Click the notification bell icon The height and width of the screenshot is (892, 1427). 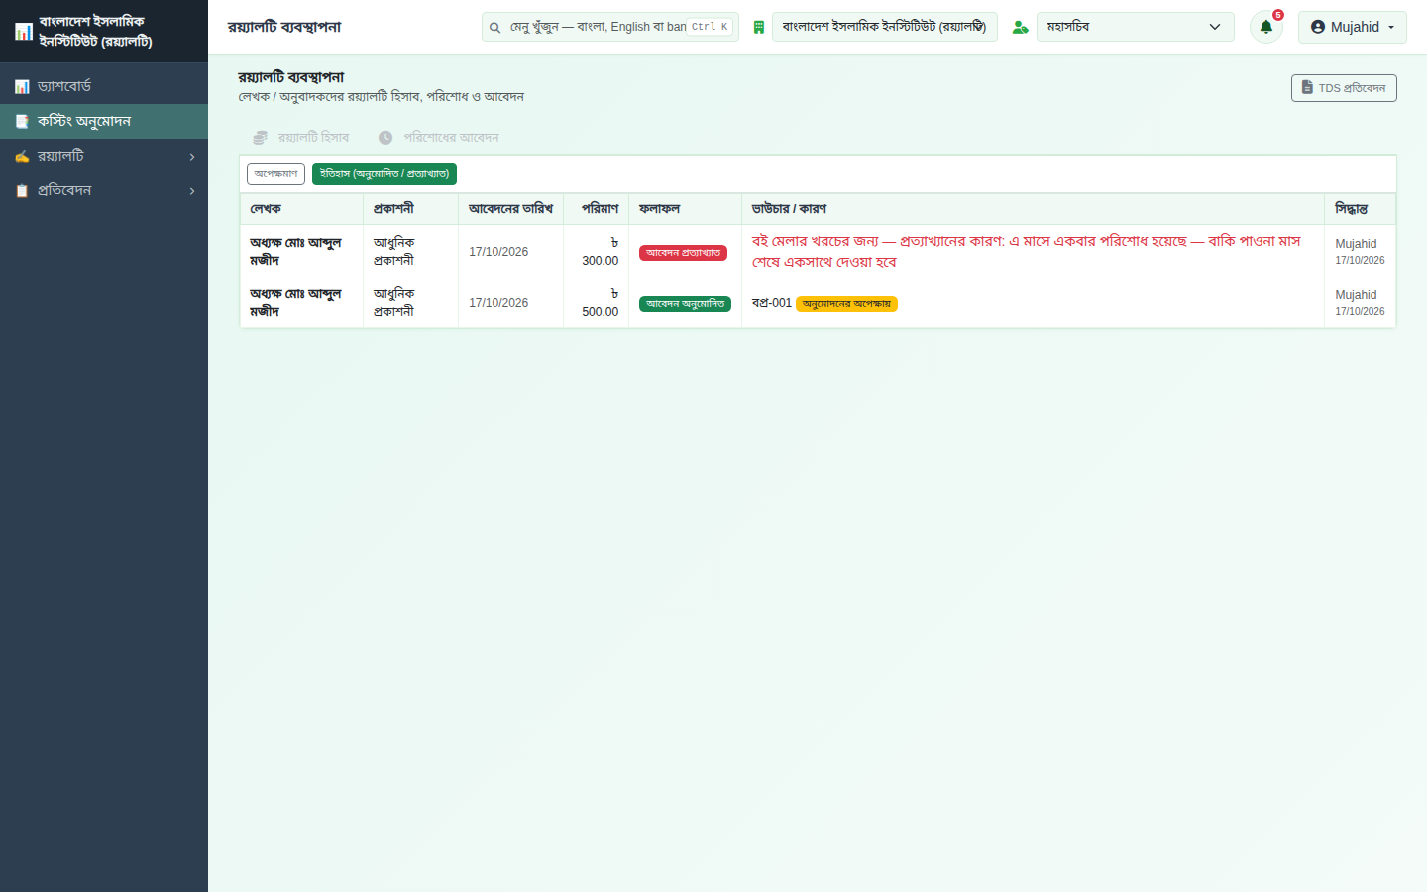(1265, 27)
